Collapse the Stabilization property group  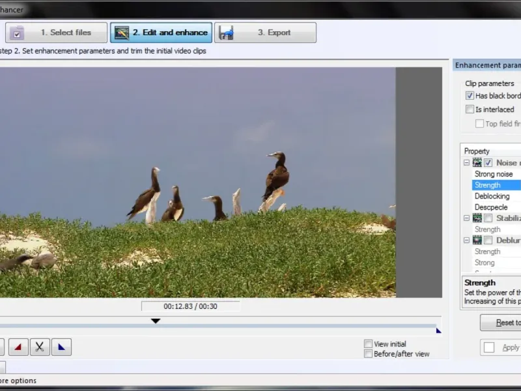click(466, 218)
